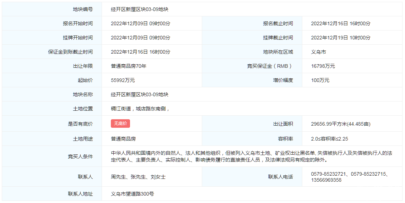
Task: Click the deposit amount 16798万元
Action: click(323, 66)
